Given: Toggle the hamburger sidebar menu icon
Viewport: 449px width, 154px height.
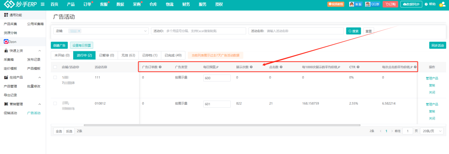Looking at the screenshot, I should (43, 4).
